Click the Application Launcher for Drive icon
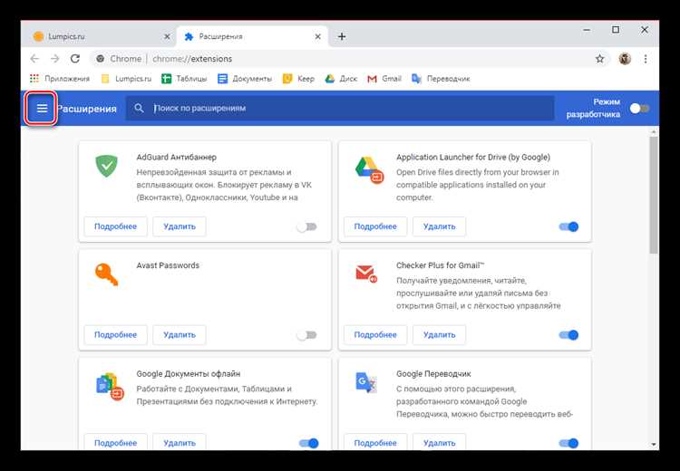 pyautogui.click(x=370, y=169)
